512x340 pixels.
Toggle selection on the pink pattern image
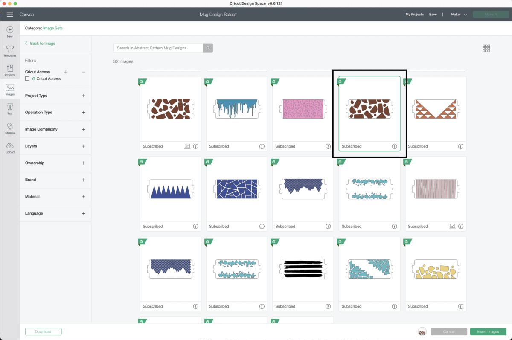click(x=303, y=109)
